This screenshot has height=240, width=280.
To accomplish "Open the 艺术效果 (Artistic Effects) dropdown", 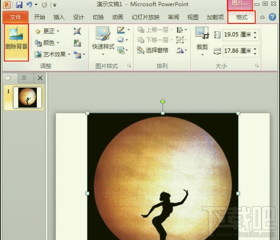I will click(x=52, y=55).
